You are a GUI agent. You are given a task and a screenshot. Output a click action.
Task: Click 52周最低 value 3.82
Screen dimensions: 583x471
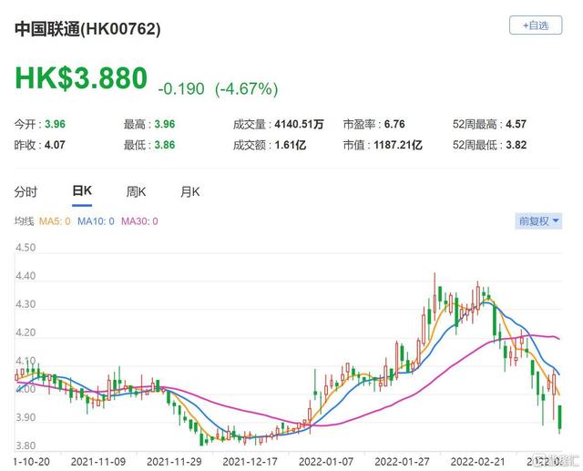click(517, 145)
